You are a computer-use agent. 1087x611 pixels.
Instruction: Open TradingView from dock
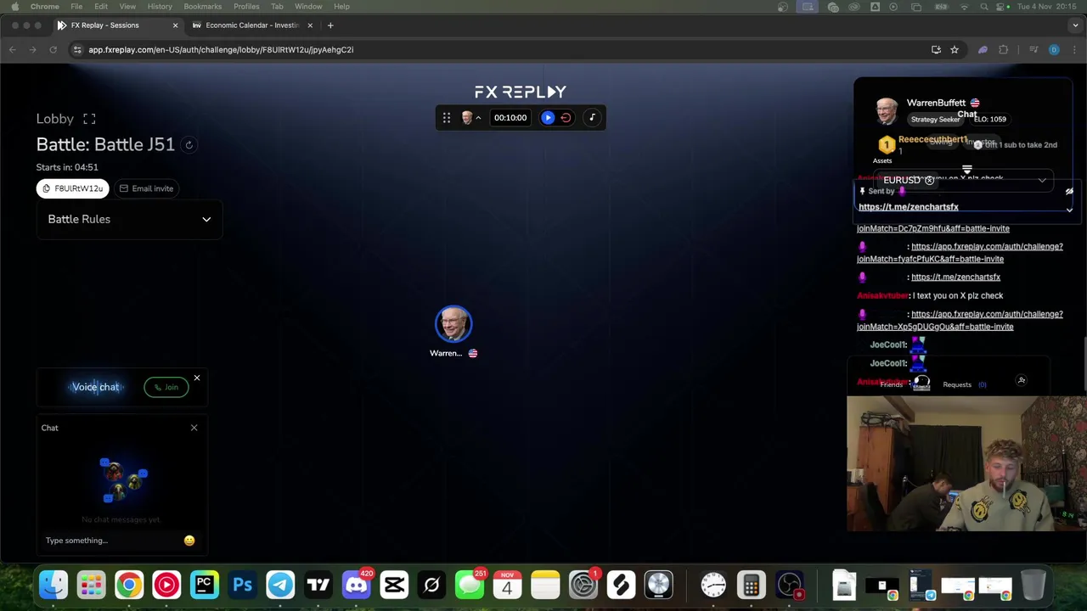click(x=318, y=585)
